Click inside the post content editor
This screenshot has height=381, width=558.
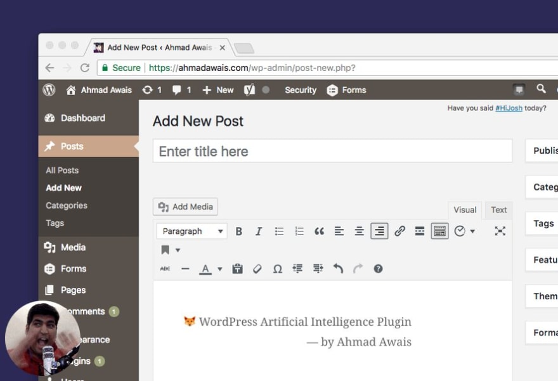332,331
